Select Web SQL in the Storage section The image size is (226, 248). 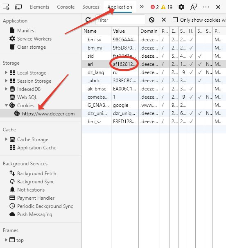27,97
